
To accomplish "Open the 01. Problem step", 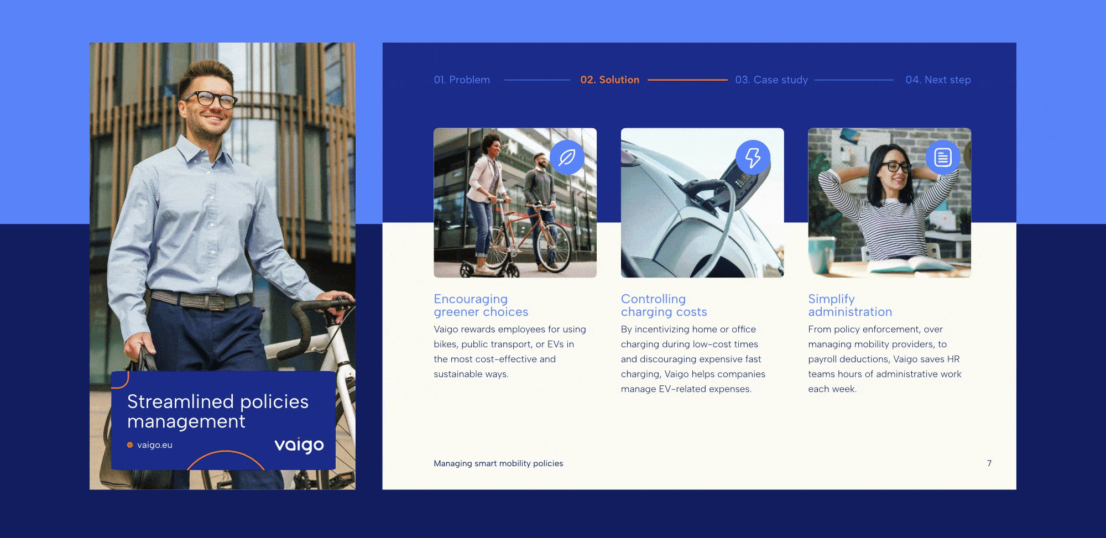I will coord(462,80).
